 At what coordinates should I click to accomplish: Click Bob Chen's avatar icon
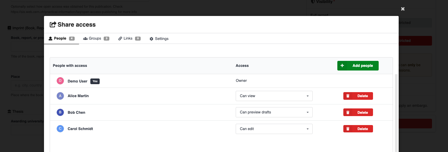coord(60,112)
